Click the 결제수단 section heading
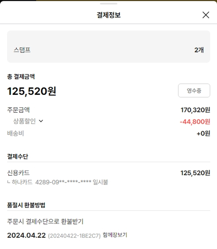 point(18,156)
